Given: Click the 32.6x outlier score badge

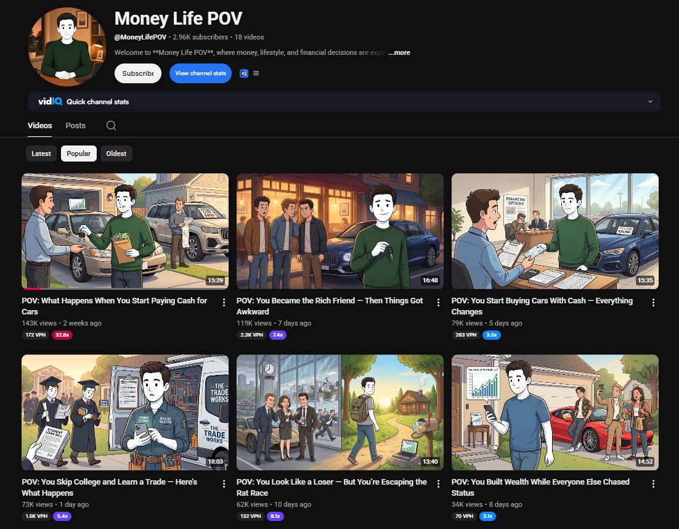Looking at the screenshot, I should pyautogui.click(x=62, y=335).
